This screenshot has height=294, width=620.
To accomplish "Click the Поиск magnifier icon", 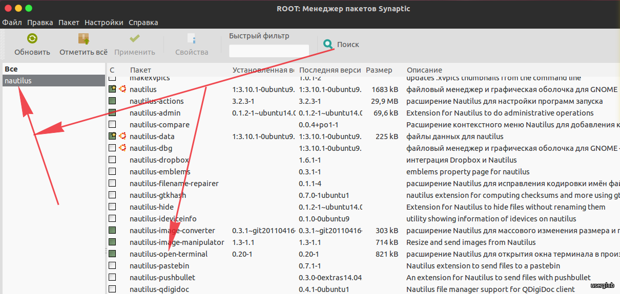I will 328,44.
